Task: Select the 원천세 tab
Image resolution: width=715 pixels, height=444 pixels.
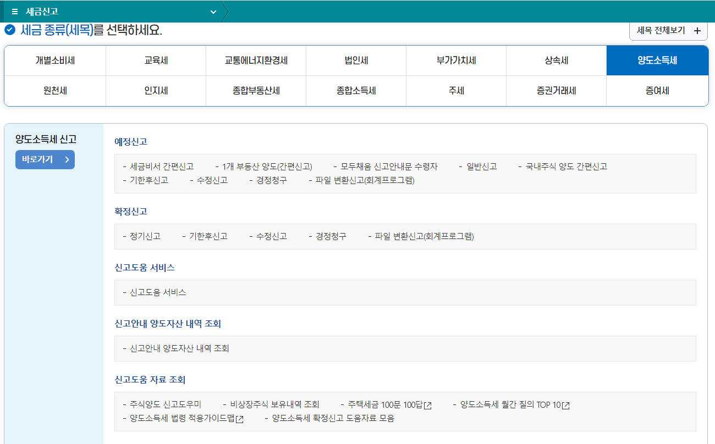Action: tap(55, 91)
